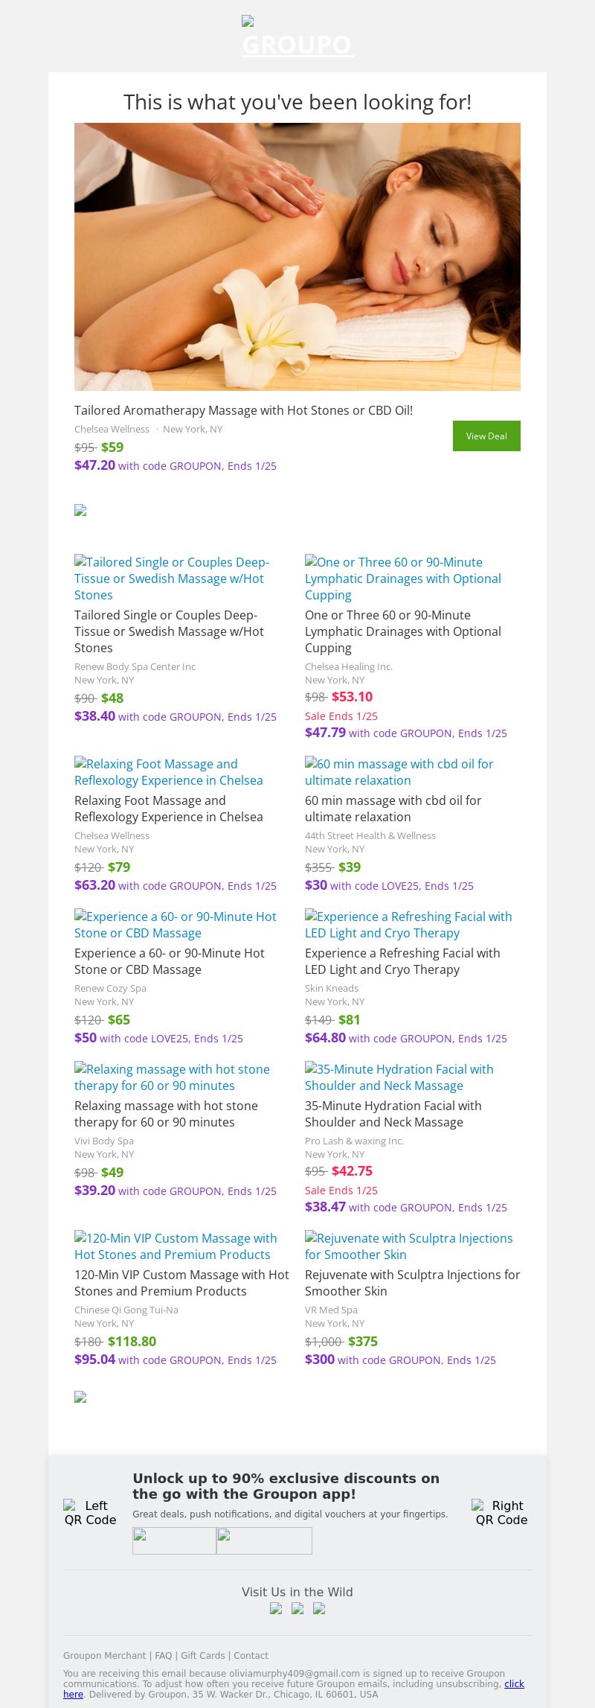Viewport: 595px width, 1708px height.
Task: Open 60 min massage with cbd oil image
Action: [x=399, y=772]
